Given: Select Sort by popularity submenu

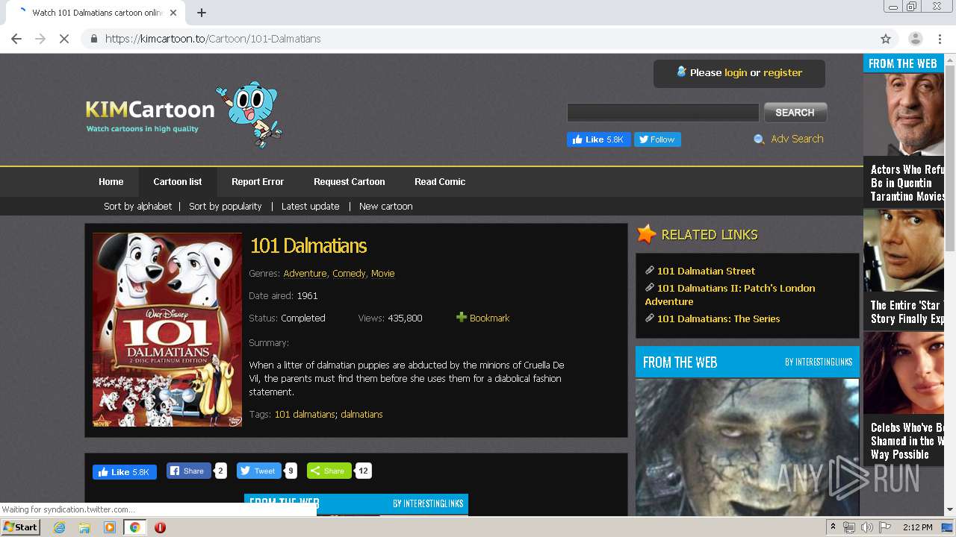Looking at the screenshot, I should point(225,207).
